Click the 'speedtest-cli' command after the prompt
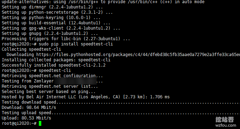Image resolution: width=240 pixels, height=129 pixels. click(55, 70)
